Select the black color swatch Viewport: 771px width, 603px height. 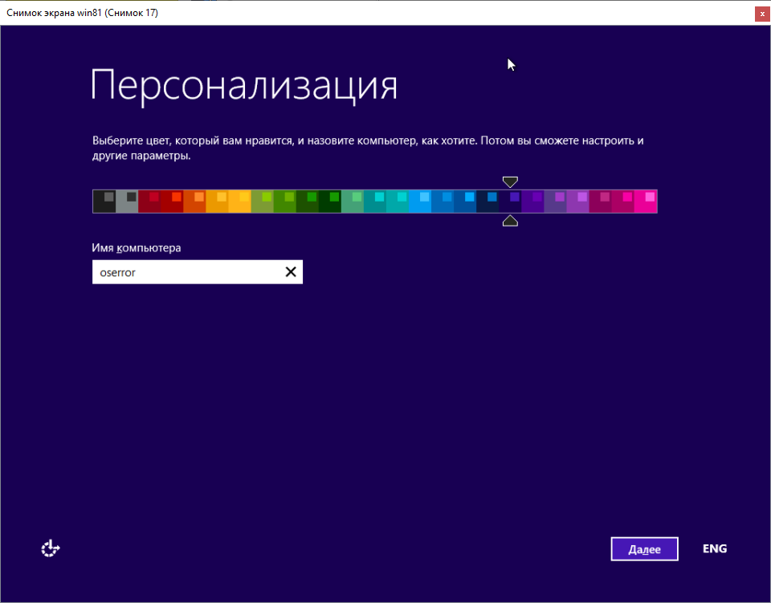(104, 202)
